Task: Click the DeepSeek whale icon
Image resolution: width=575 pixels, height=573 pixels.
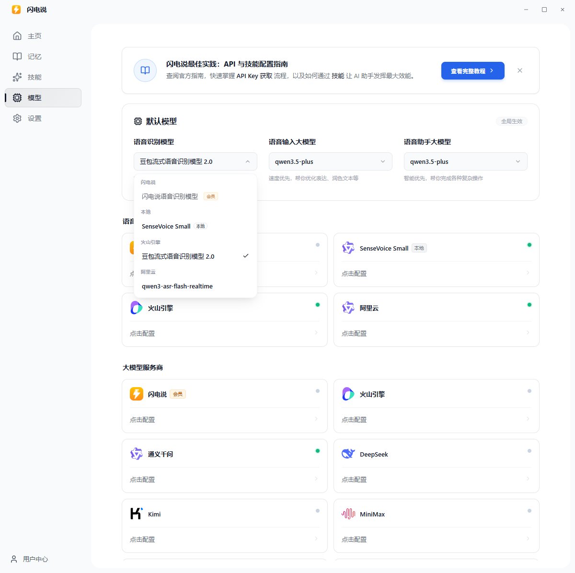Action: click(348, 454)
